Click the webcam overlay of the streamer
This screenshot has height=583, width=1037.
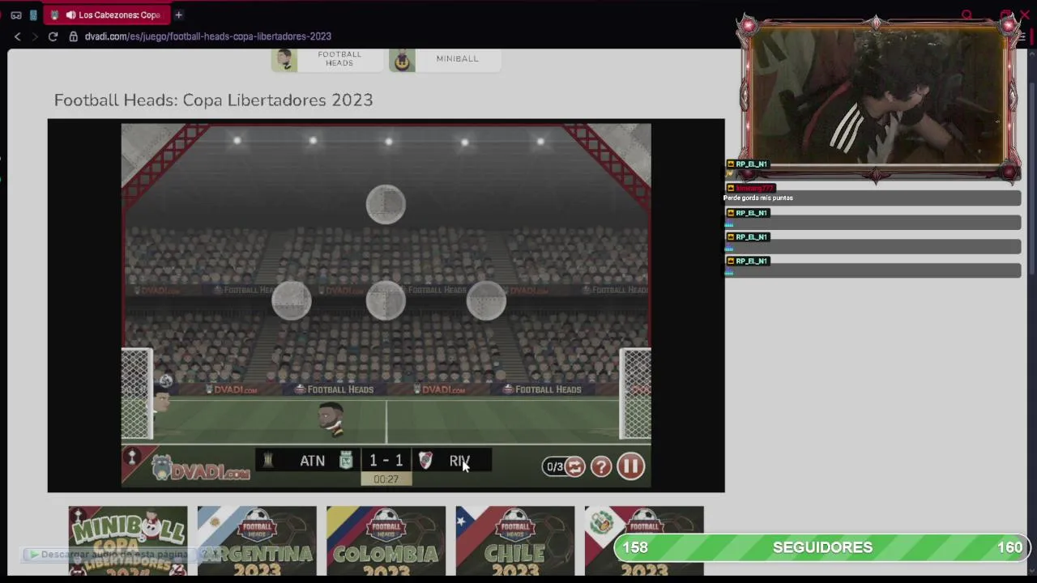pyautogui.click(x=877, y=96)
